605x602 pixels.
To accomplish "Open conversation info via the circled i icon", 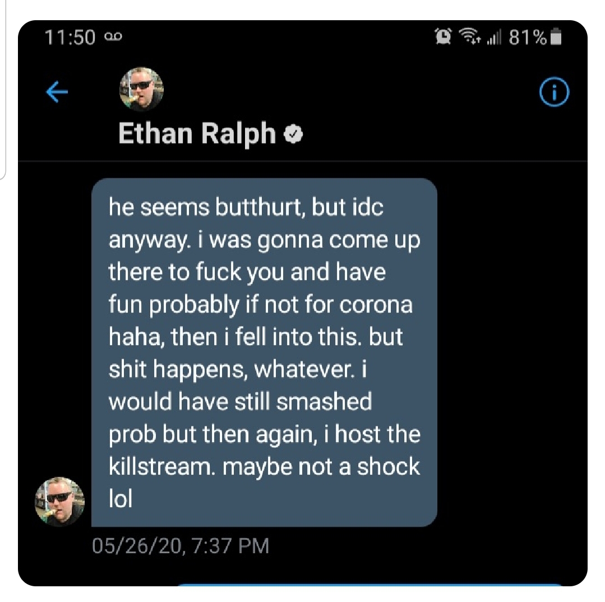I will click(553, 92).
